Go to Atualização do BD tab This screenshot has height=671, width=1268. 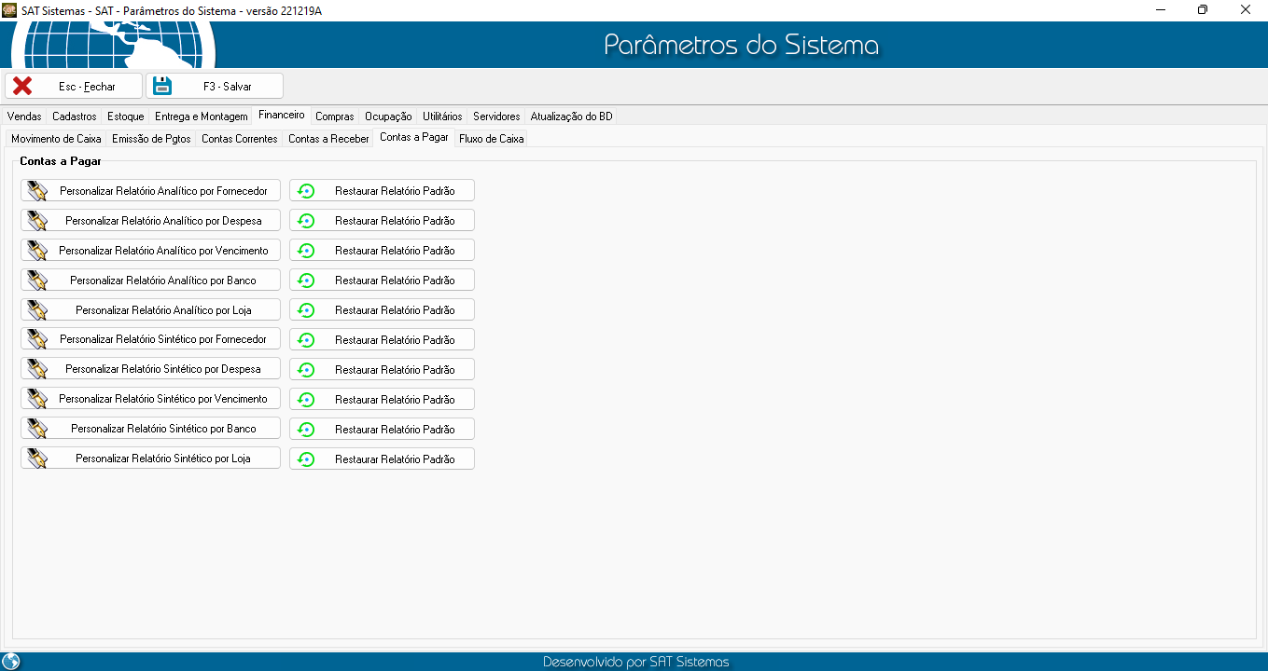pyautogui.click(x=571, y=116)
